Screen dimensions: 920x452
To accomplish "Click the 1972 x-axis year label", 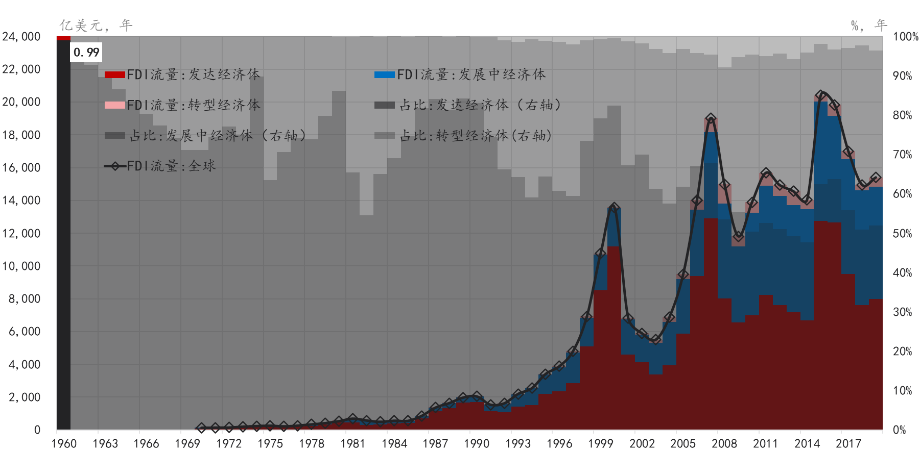I will click(229, 443).
